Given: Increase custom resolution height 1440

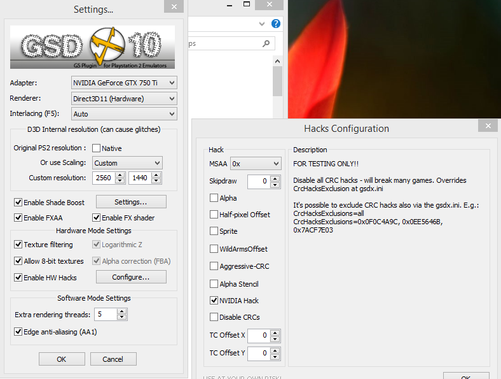Looking at the screenshot, I should coord(156,175).
